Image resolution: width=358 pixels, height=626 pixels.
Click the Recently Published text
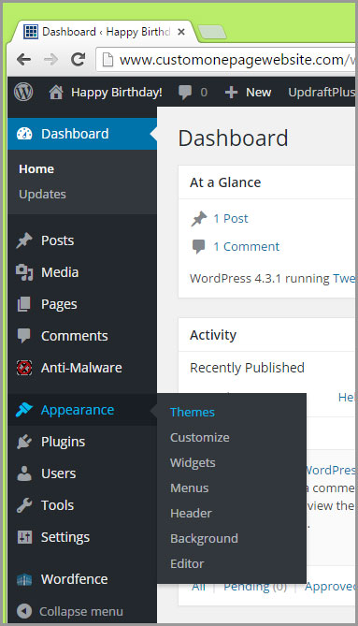pyautogui.click(x=247, y=368)
